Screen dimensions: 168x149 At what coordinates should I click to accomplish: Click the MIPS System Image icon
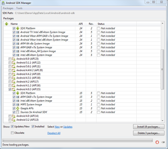[18, 105]
